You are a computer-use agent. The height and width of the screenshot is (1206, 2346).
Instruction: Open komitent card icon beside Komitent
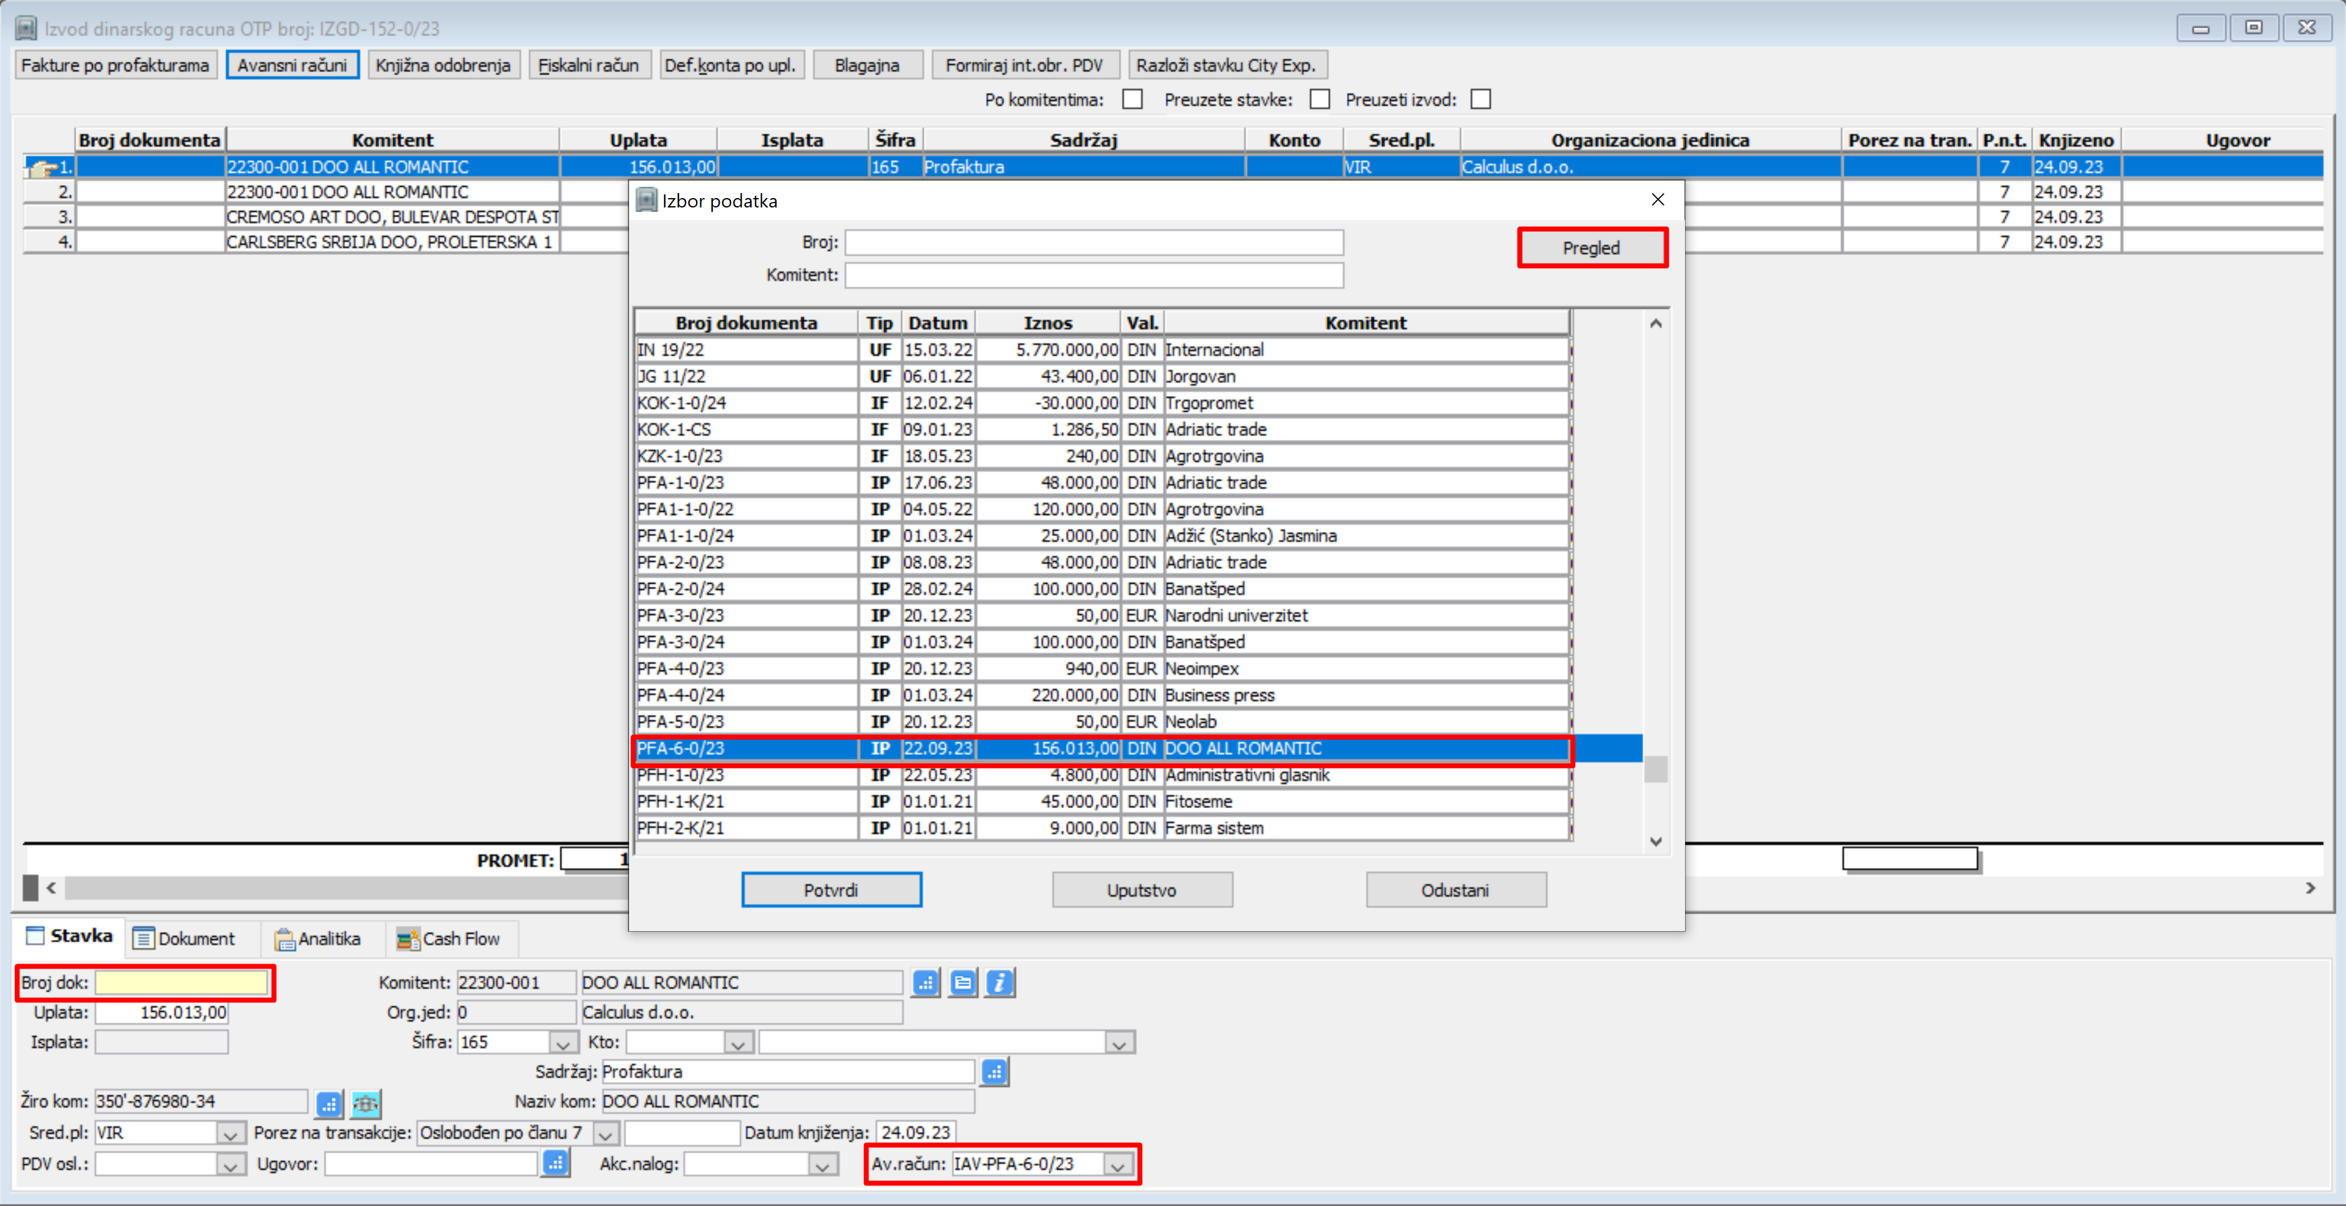962,983
